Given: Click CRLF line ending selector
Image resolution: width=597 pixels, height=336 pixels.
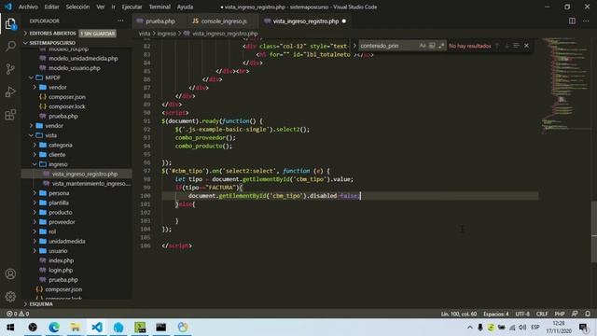Looking at the screenshot, I should coord(542,314).
